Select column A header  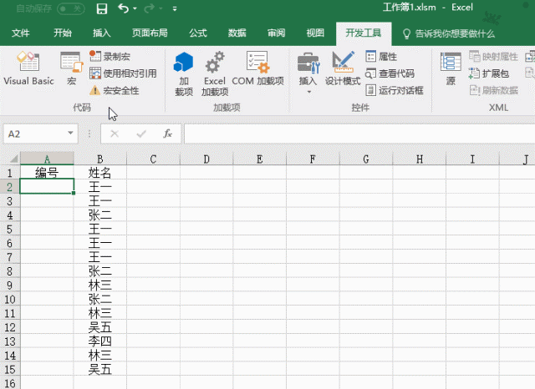click(x=47, y=159)
